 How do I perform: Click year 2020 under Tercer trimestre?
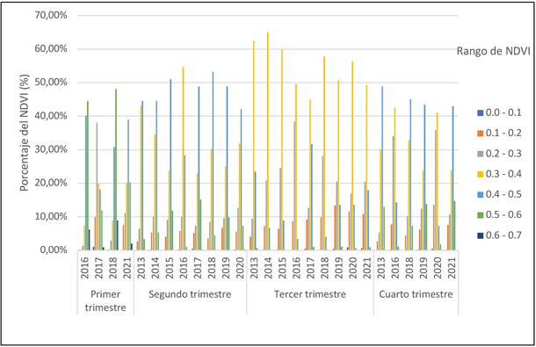[353, 268]
